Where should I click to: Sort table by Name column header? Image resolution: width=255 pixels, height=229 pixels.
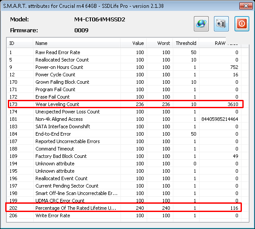pos(76,43)
